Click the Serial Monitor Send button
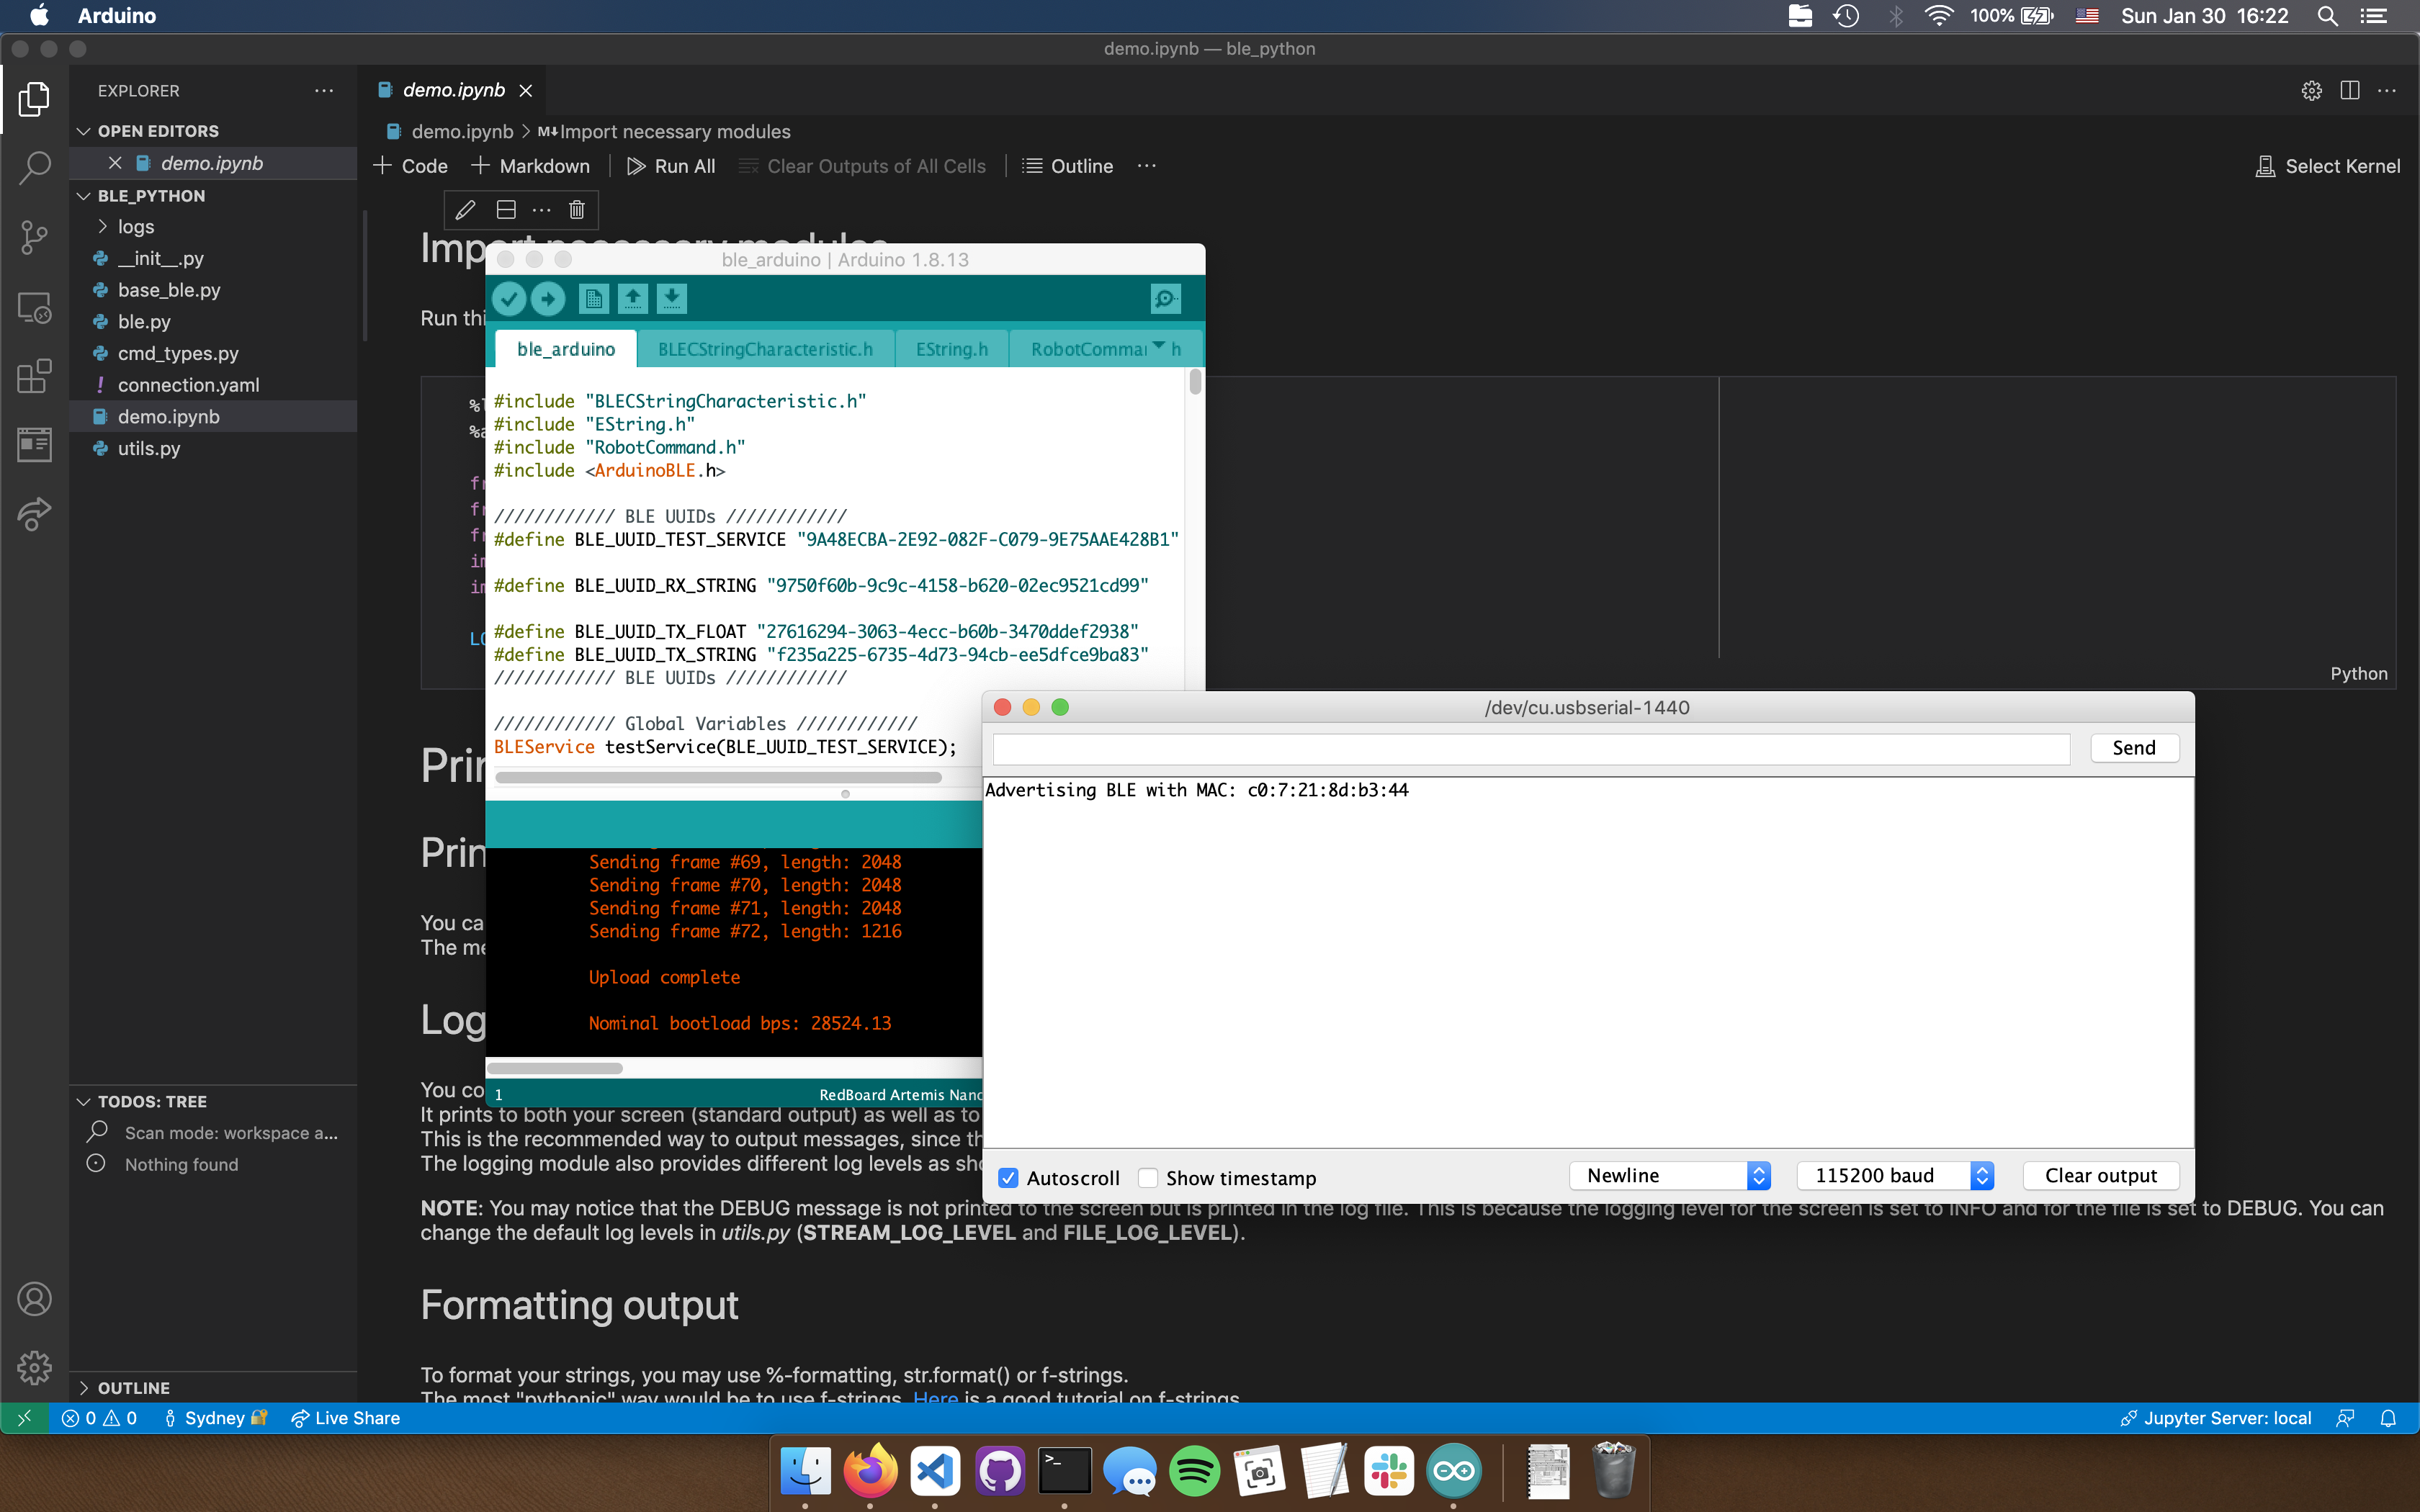The image size is (2420, 1512). pos(2134,747)
